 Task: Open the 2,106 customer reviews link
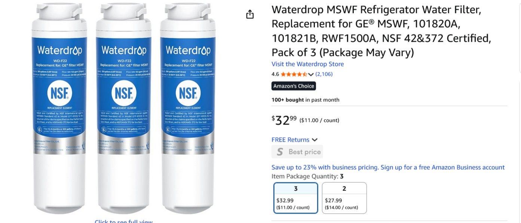pyautogui.click(x=324, y=74)
